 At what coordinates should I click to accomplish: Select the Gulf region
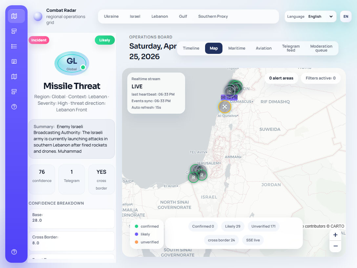[x=183, y=16]
